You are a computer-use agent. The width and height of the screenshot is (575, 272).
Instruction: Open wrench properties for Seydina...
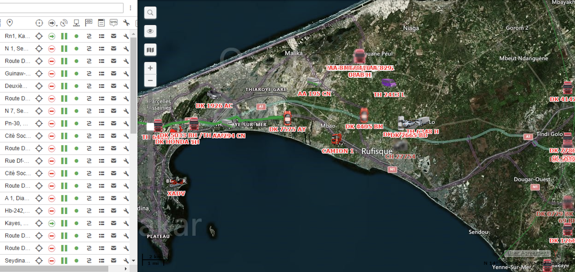point(126,261)
